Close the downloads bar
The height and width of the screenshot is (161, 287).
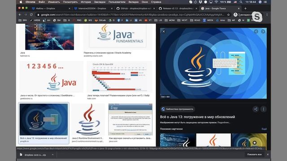268,154
